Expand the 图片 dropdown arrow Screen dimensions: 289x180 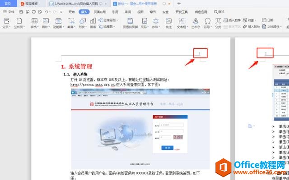pyautogui.click(x=49, y=27)
